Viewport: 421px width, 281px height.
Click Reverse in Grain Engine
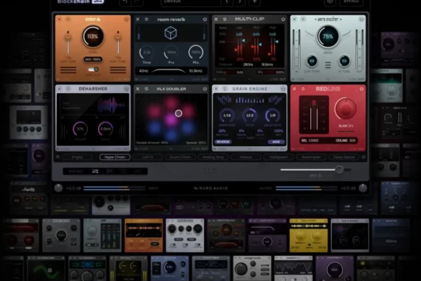pos(223,142)
